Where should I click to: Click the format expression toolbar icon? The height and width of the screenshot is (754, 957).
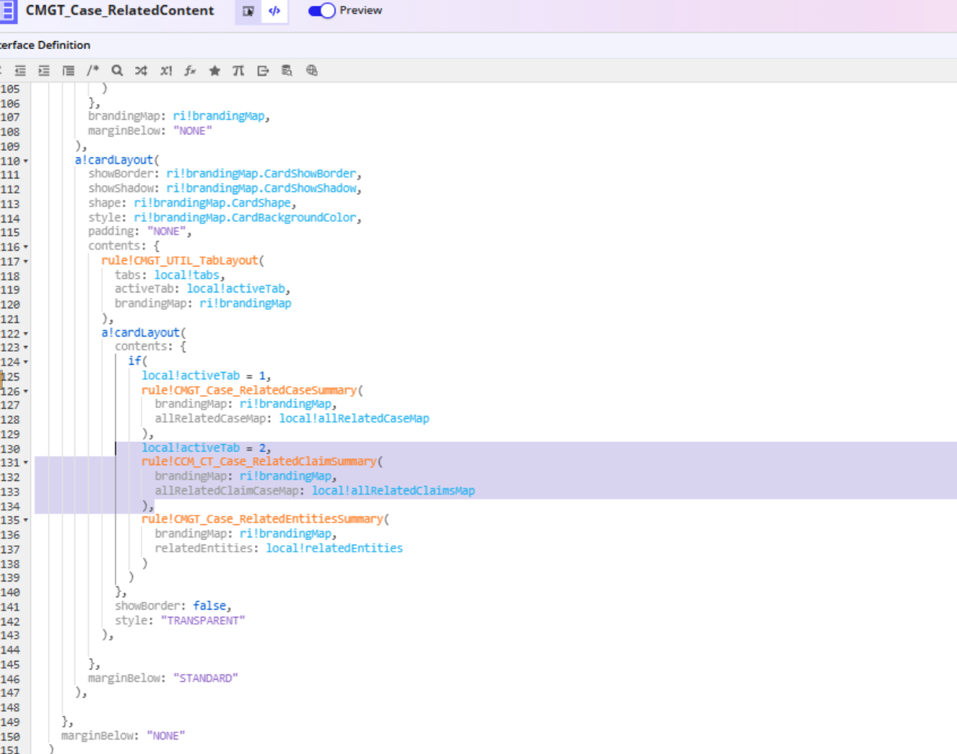pos(69,71)
